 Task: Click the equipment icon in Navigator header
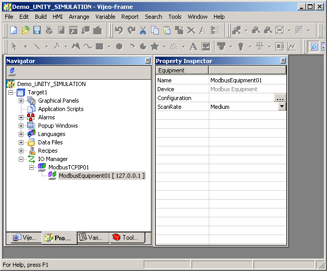point(12,72)
